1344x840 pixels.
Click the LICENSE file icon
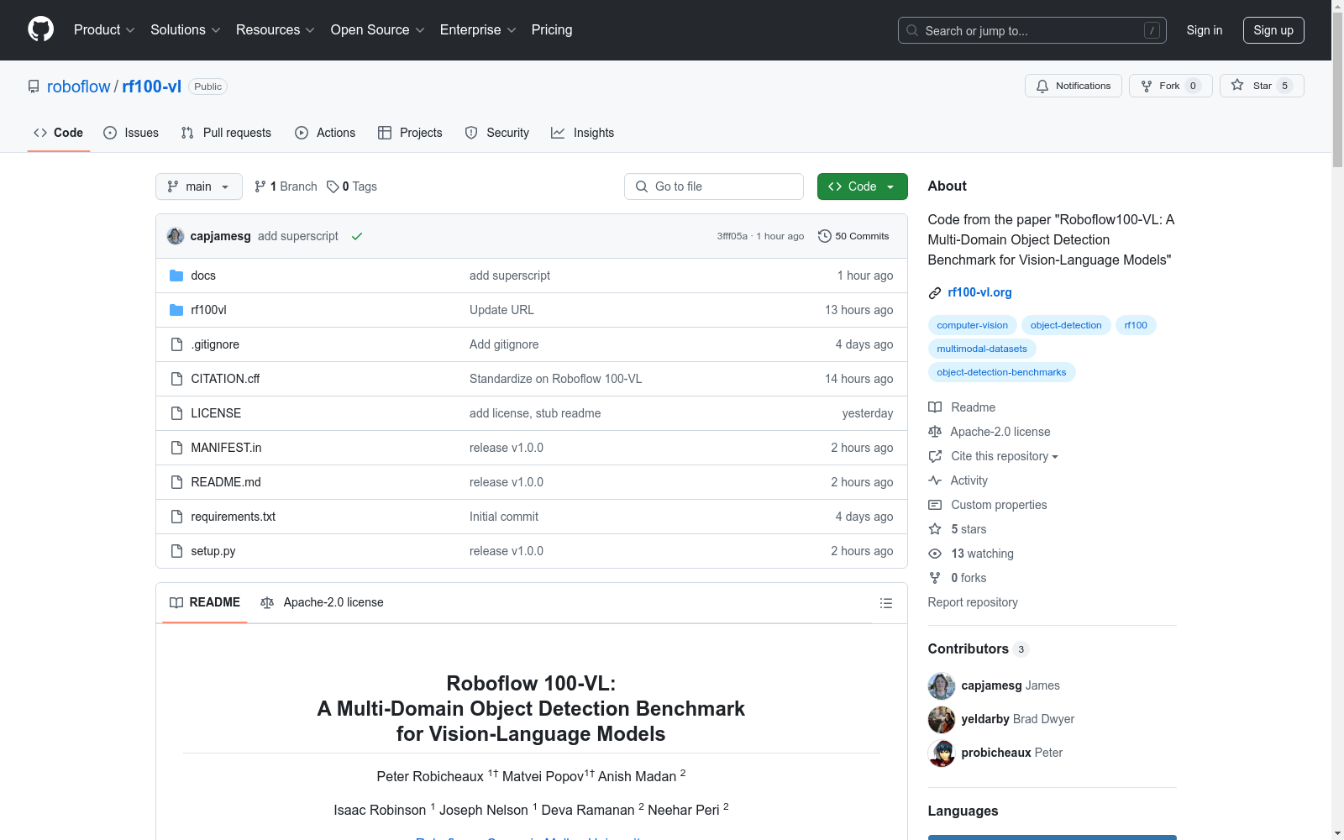(176, 413)
